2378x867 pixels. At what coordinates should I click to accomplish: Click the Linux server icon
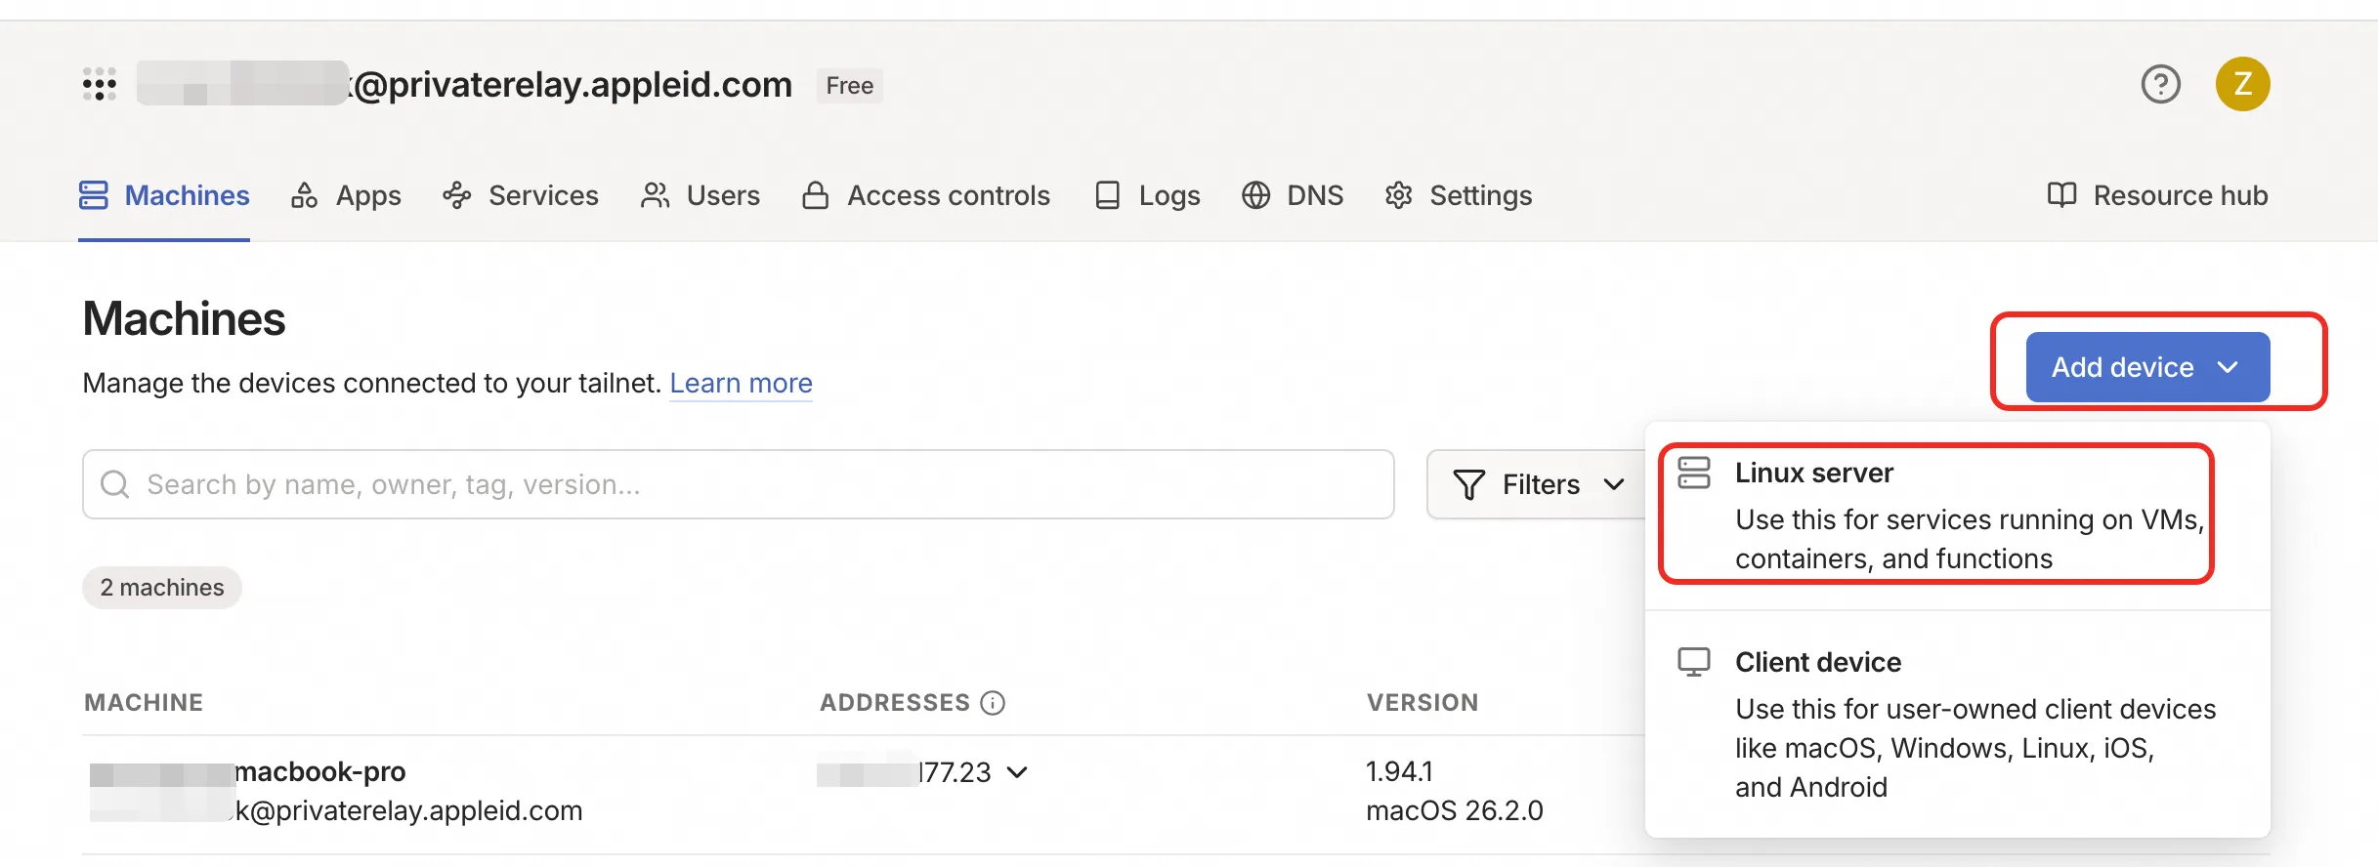pyautogui.click(x=1694, y=474)
